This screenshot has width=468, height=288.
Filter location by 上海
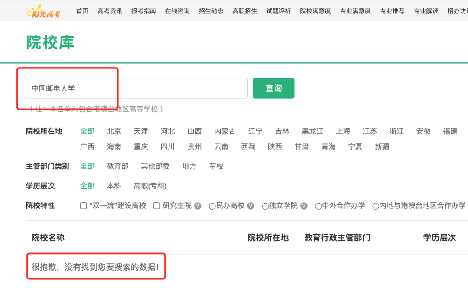coord(343,131)
